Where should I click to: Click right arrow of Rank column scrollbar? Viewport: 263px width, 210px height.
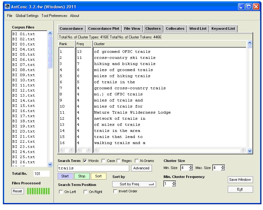pos(71,149)
